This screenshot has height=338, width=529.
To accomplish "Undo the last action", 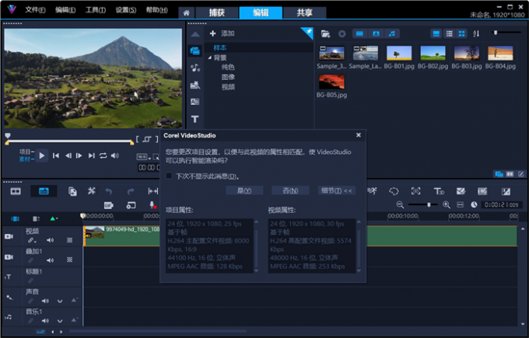I will (108, 191).
